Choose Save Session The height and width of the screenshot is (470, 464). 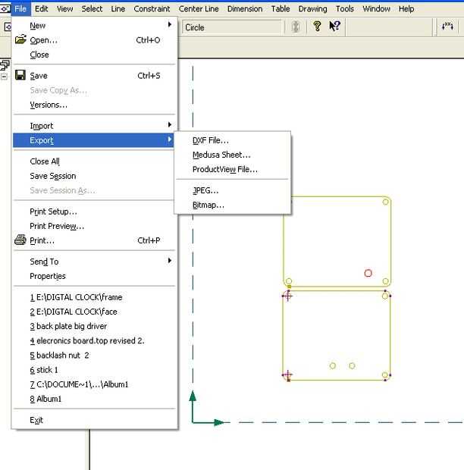click(93, 176)
